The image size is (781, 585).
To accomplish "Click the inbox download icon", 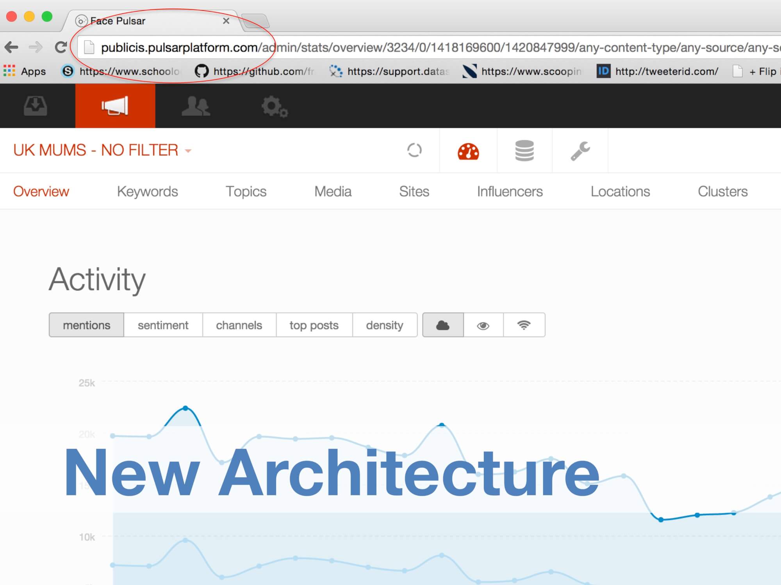I will pyautogui.click(x=36, y=106).
